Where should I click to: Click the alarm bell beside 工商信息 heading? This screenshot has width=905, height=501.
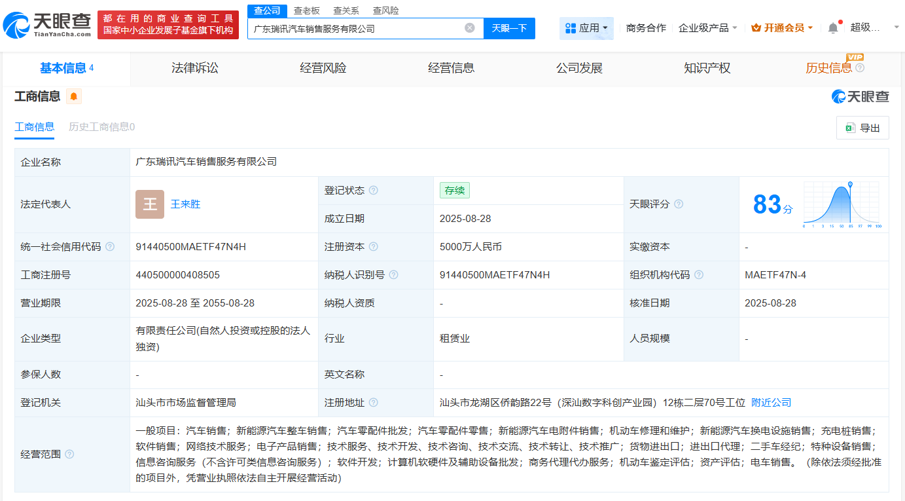(x=73, y=96)
